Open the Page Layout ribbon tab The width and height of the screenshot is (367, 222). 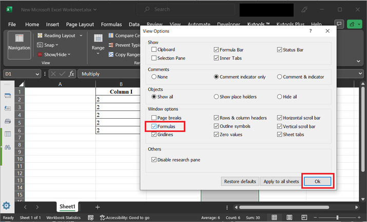(80, 24)
